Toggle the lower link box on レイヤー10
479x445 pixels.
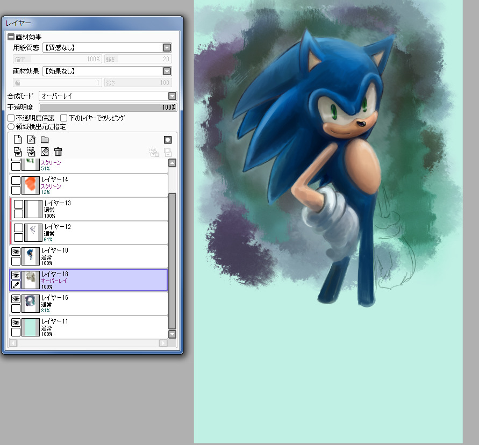click(x=16, y=261)
